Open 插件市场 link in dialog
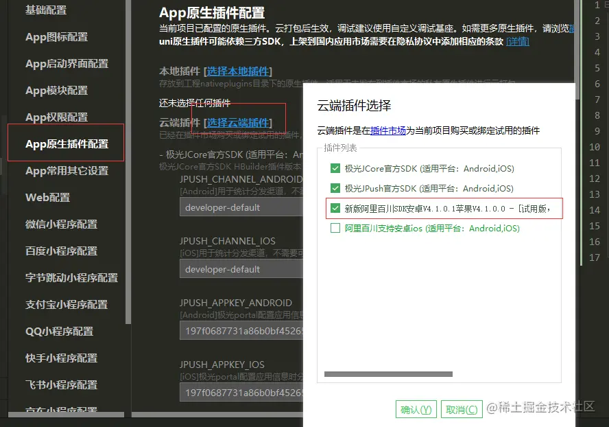 [388, 130]
